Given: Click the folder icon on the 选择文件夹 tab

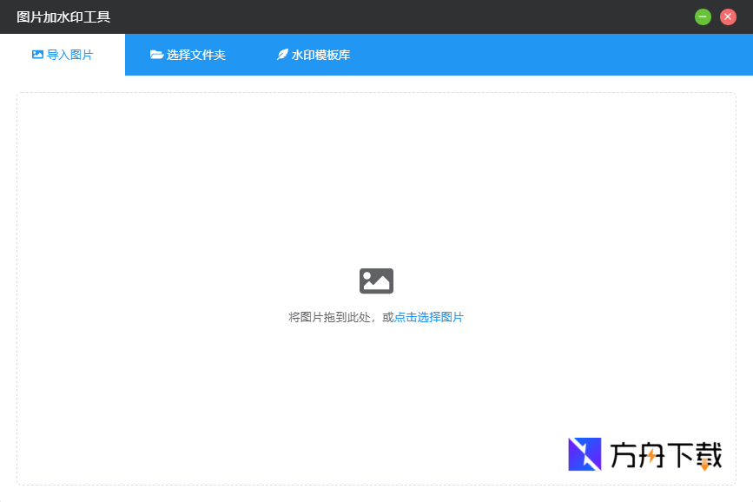Looking at the screenshot, I should click(x=155, y=54).
